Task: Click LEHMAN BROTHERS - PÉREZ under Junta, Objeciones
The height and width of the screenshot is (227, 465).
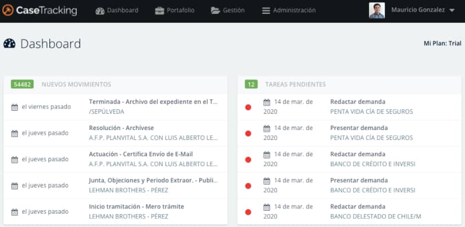Action: coord(128,190)
